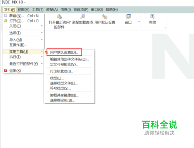194x148 pixels.
Task: Open the 帮助(H) menu
Action: 112,10
